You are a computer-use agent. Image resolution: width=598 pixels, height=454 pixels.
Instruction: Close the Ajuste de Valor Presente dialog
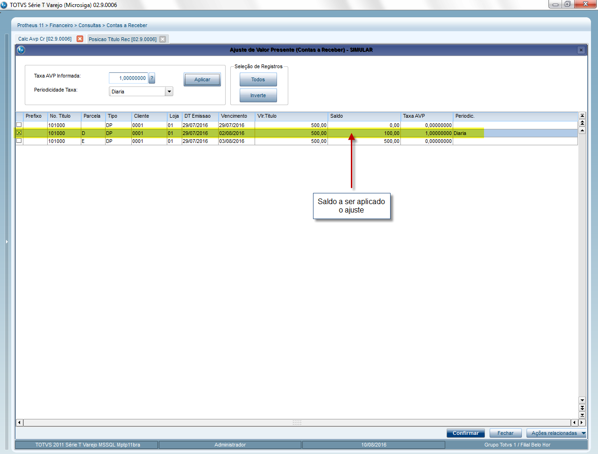point(581,50)
